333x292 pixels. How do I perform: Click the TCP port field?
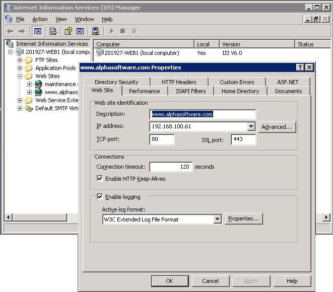coord(162,139)
